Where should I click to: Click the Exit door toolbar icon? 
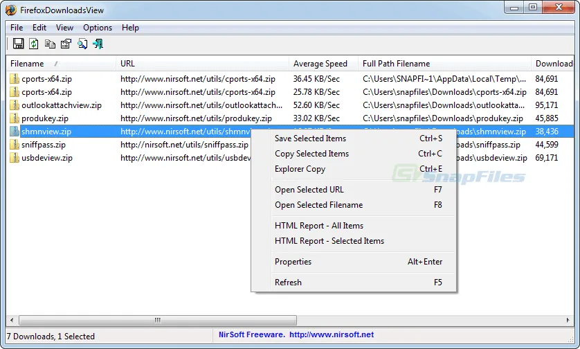98,44
